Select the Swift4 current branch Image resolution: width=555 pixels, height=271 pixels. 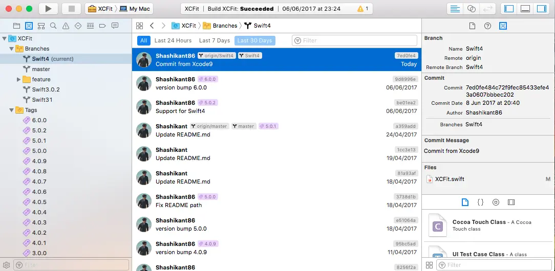(x=66, y=59)
